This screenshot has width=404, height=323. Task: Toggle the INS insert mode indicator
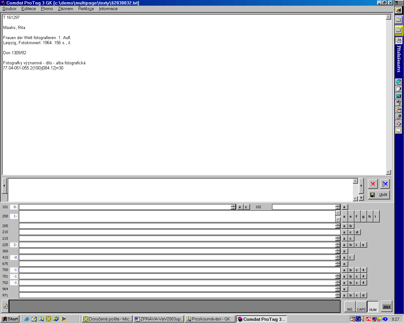[x=350, y=307]
